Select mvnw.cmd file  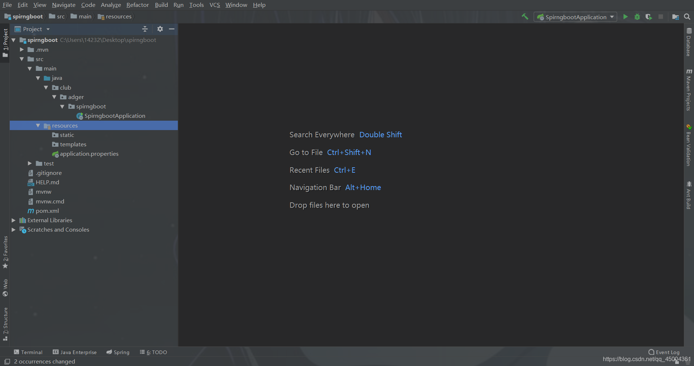(50, 201)
